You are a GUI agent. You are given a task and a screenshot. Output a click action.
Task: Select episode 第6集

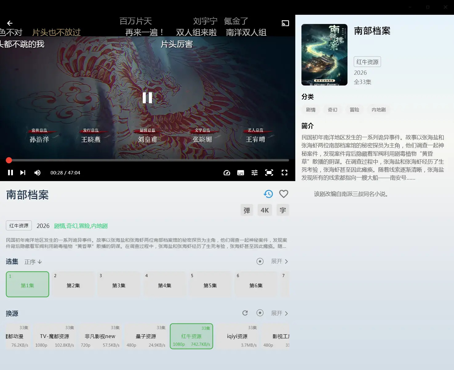256,284
